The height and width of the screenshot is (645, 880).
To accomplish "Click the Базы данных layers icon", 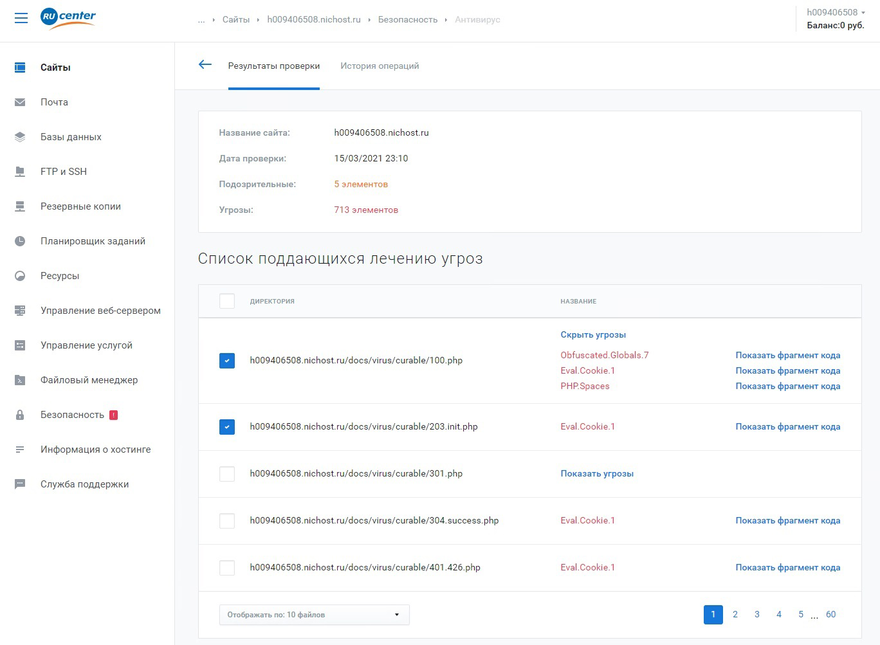I will (20, 137).
